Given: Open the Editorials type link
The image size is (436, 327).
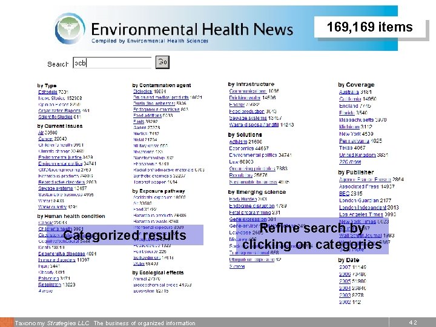Looking at the screenshot, I should [x=48, y=92].
